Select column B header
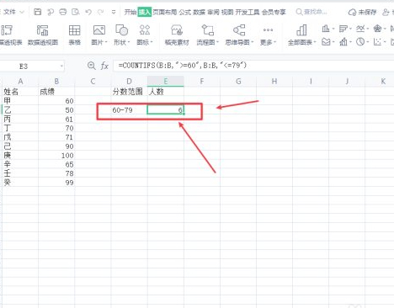Image resolution: width=394 pixels, height=308 pixels. click(56, 82)
